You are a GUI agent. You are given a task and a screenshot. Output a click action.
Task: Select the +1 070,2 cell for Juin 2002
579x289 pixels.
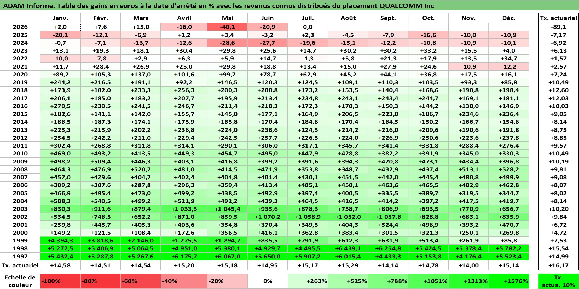[268, 217]
